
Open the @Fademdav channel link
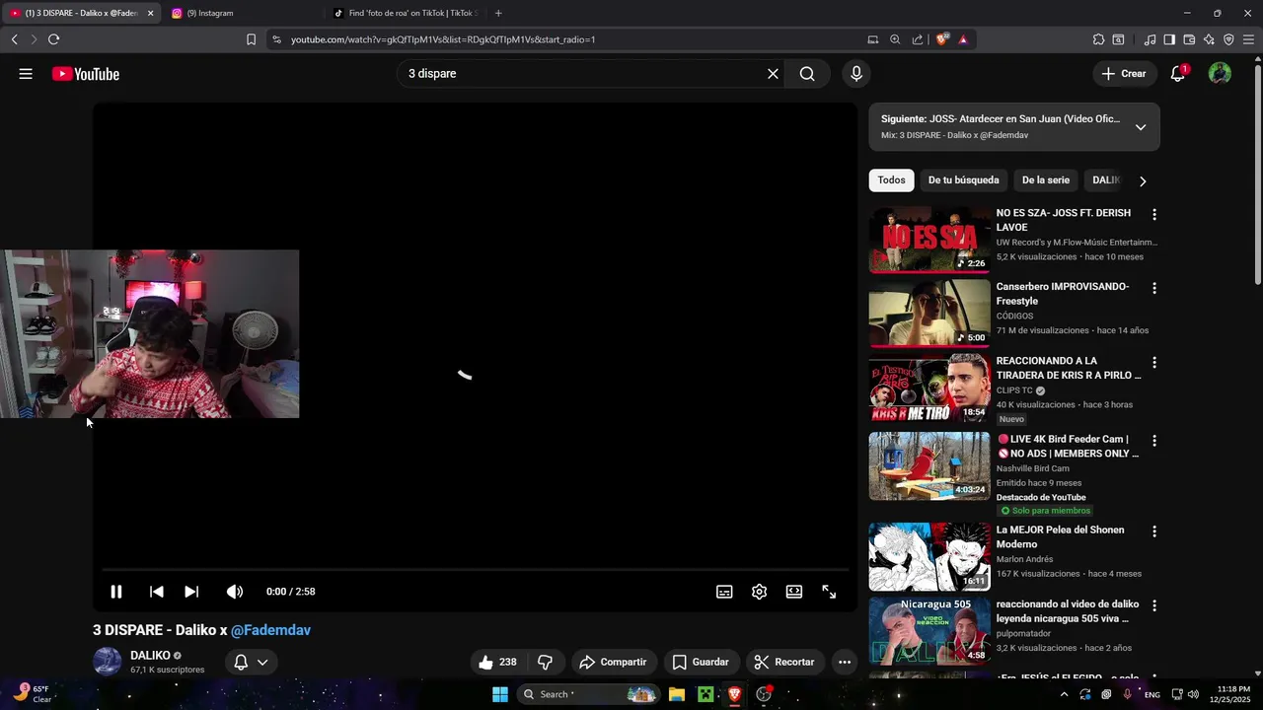click(270, 630)
